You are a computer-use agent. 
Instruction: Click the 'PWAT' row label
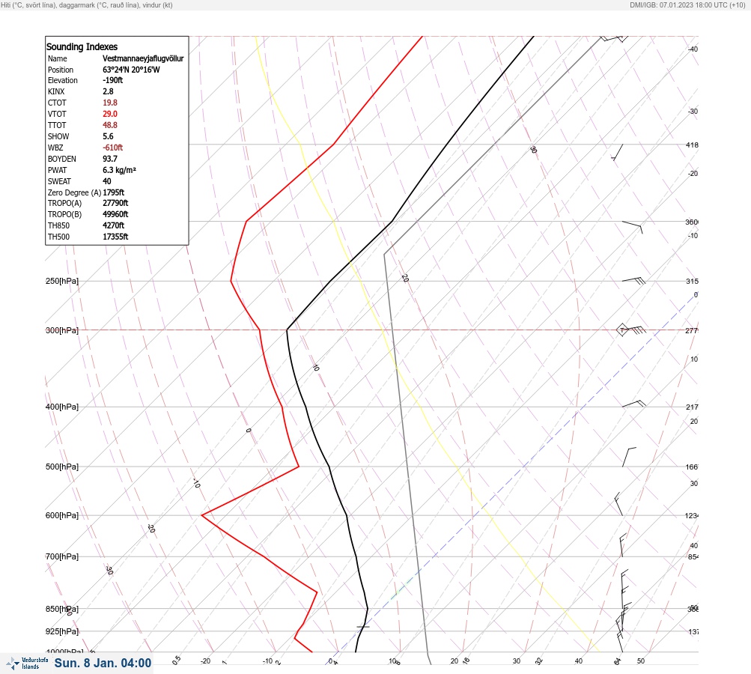point(58,170)
